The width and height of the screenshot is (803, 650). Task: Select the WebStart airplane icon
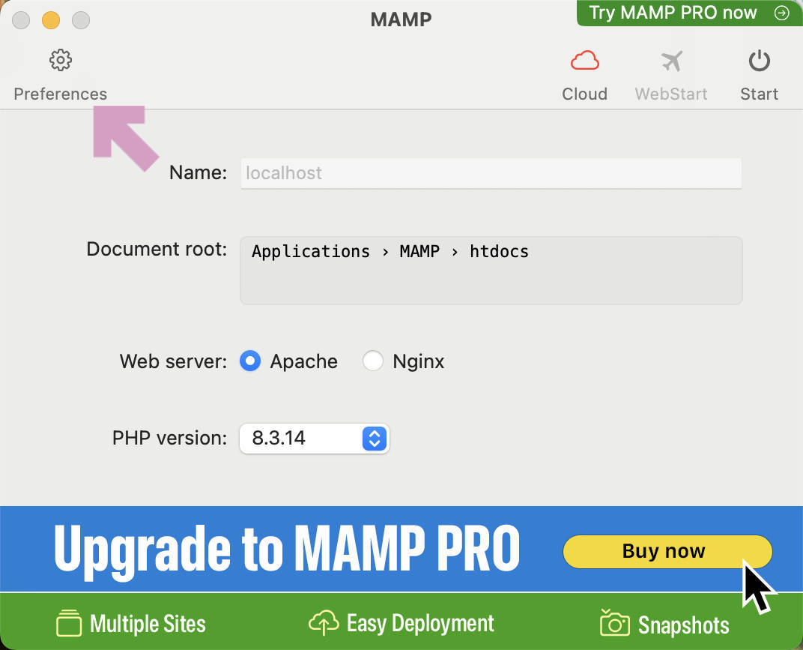click(671, 60)
